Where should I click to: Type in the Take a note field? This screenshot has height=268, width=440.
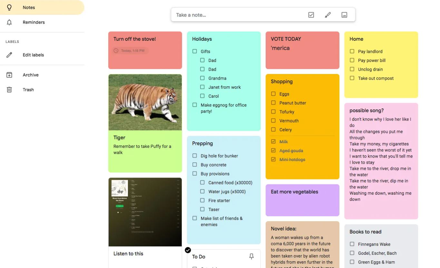pos(239,15)
